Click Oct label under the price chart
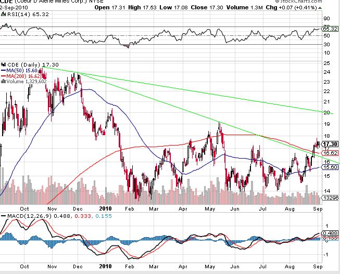Screen dimensions: 340x274 point(24,209)
